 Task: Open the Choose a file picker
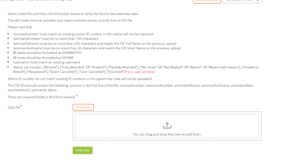coord(83,107)
